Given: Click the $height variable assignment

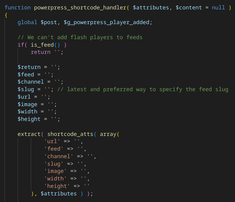Looking at the screenshot, I should [29, 119].
